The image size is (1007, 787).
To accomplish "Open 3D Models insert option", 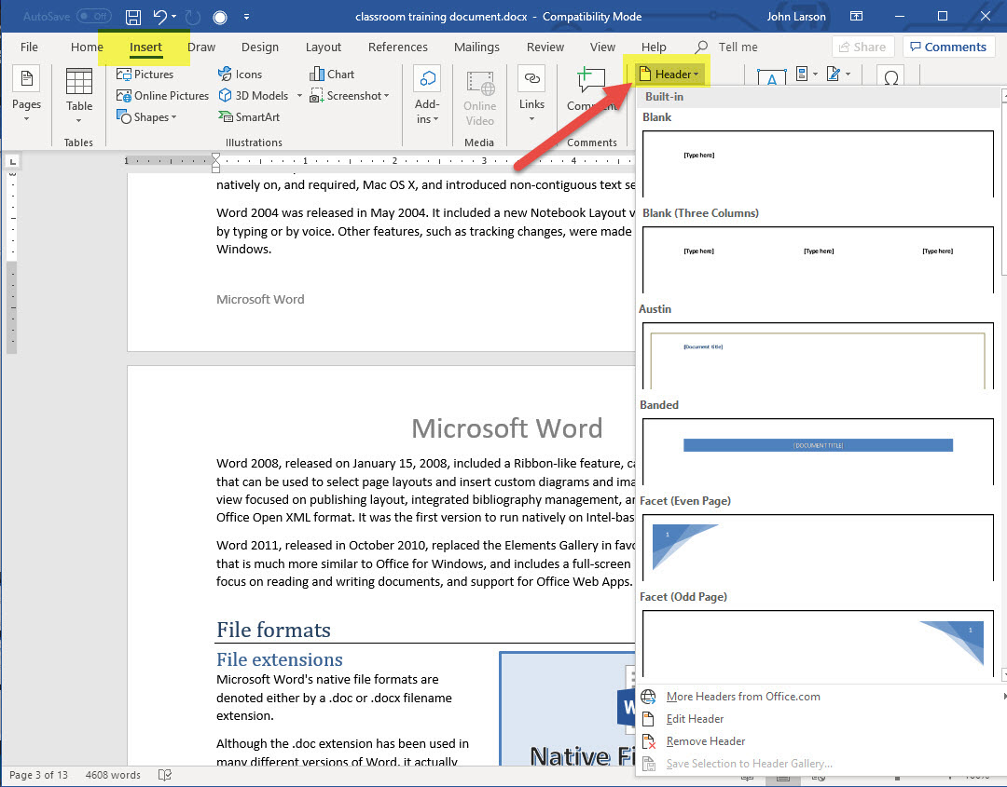I will (253, 96).
